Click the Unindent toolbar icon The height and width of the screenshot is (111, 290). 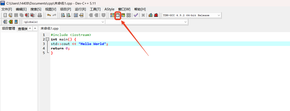tap(96, 15)
